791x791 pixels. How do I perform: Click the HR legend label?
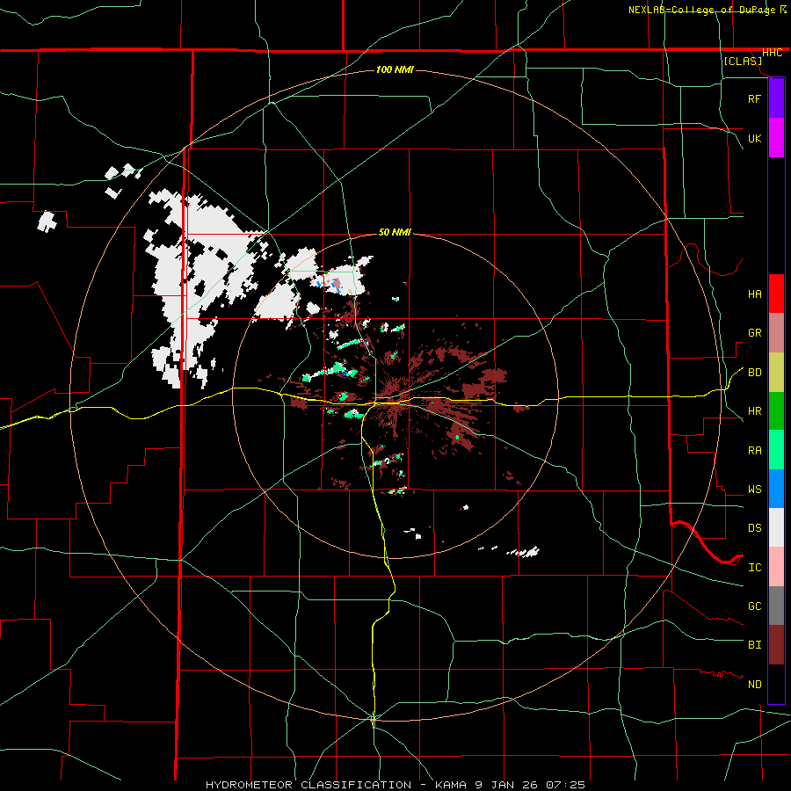coord(754,411)
